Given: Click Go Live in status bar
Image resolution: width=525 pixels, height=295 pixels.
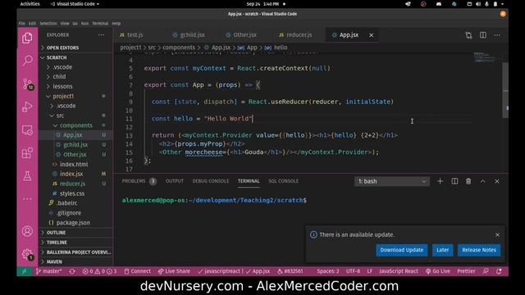Looking at the screenshot, I should [x=437, y=271].
